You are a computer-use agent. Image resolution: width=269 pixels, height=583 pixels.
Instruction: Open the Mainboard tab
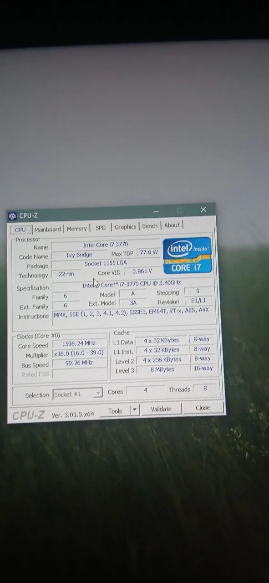(x=47, y=229)
